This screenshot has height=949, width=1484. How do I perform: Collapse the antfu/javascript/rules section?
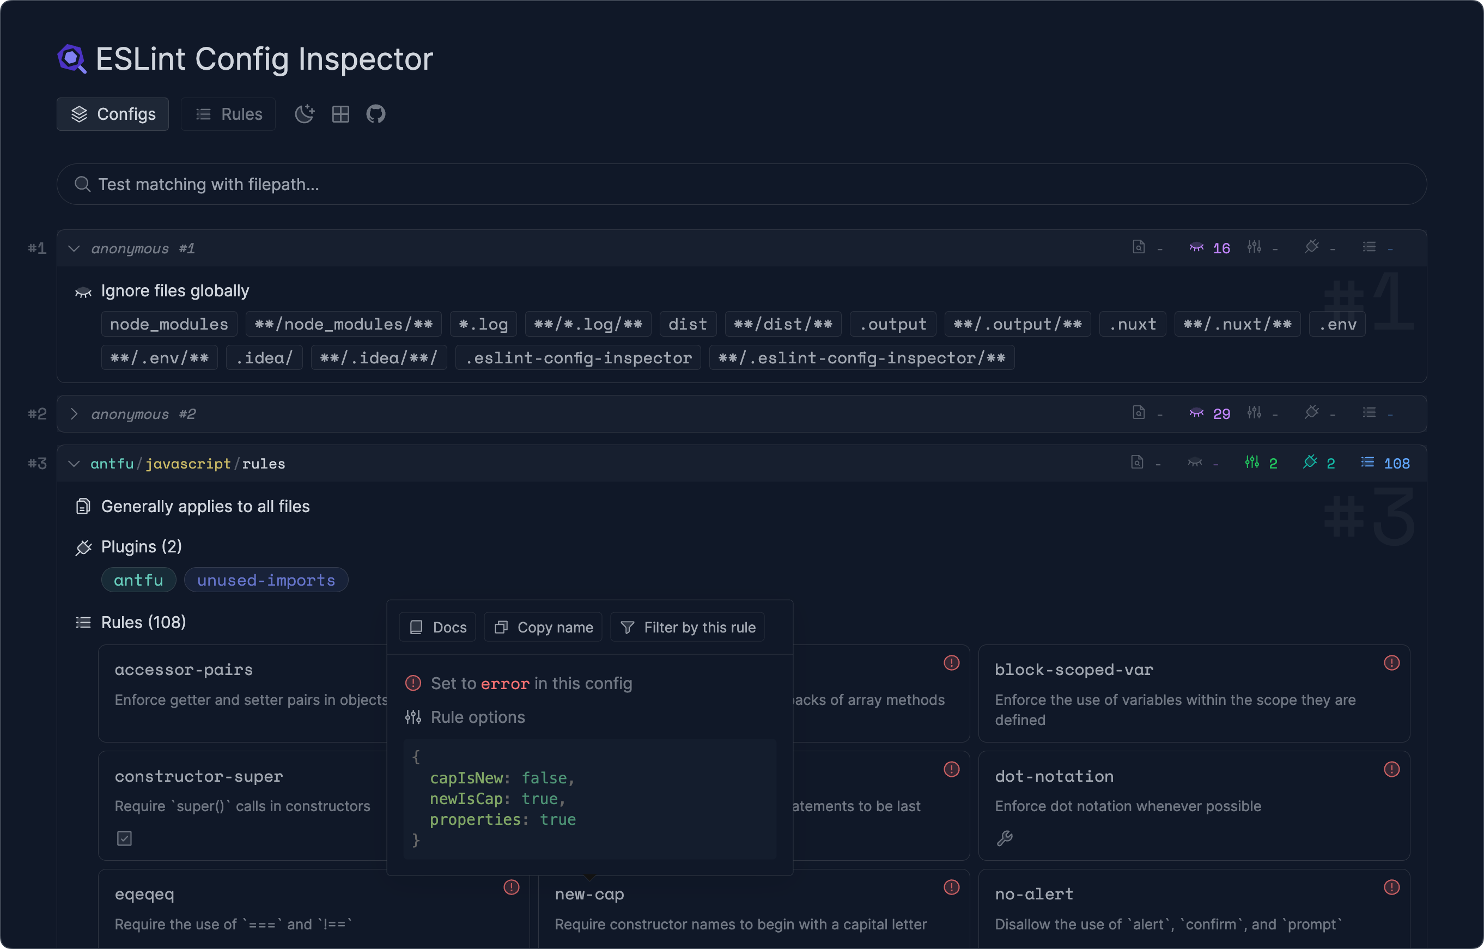(74, 463)
